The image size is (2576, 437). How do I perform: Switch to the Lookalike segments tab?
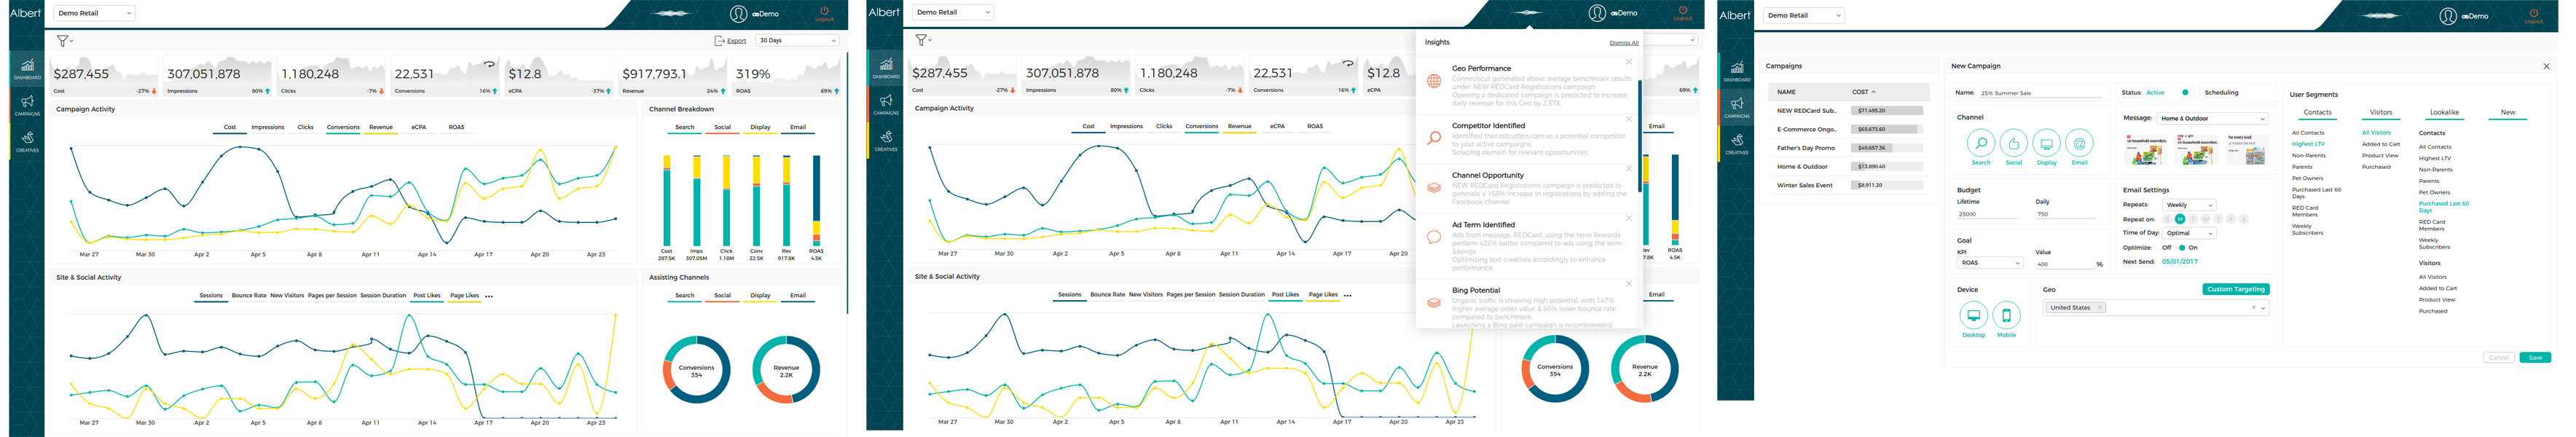pos(2444,112)
